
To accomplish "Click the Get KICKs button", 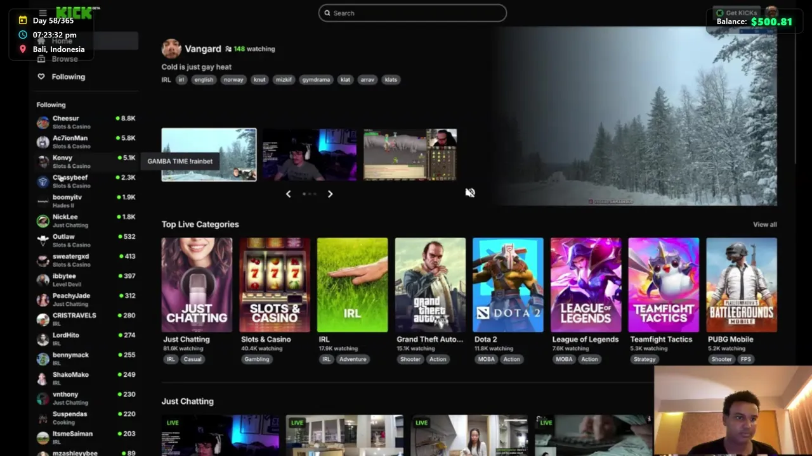I will pyautogui.click(x=736, y=13).
